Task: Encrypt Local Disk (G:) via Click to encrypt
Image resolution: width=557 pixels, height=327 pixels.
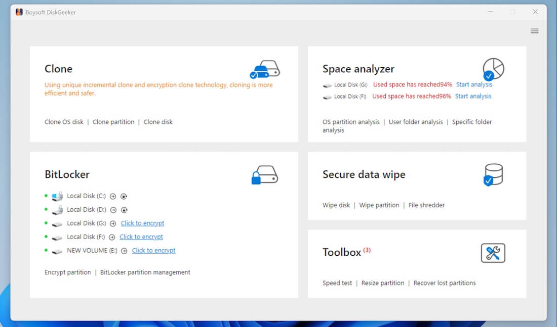Action: point(142,223)
